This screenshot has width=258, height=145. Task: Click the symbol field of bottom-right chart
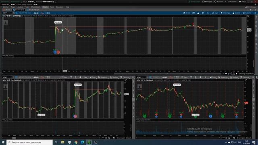point(141,77)
